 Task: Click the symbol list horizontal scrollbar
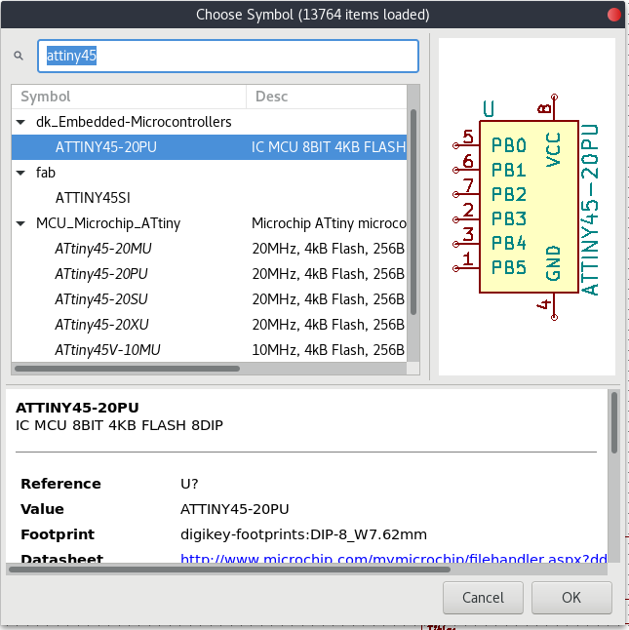pos(128,369)
